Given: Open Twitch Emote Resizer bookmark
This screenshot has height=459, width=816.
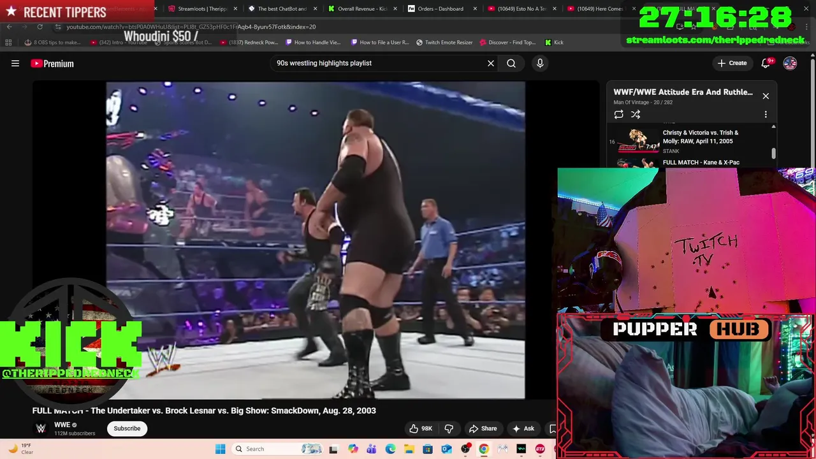Looking at the screenshot, I should coord(444,43).
